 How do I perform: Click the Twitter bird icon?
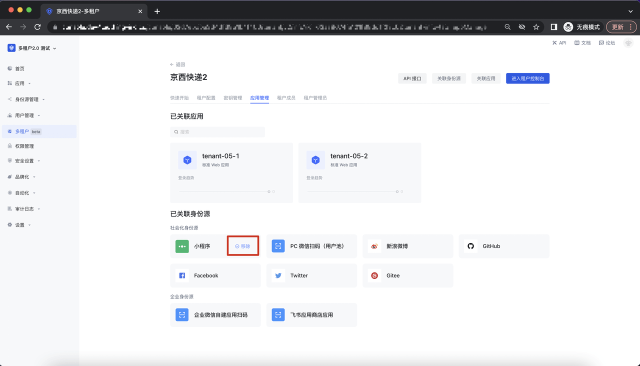(278, 275)
